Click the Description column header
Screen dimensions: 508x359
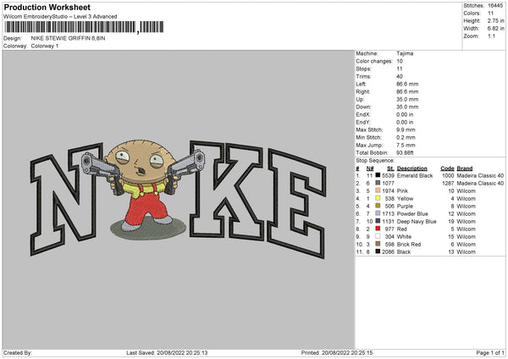(412, 168)
